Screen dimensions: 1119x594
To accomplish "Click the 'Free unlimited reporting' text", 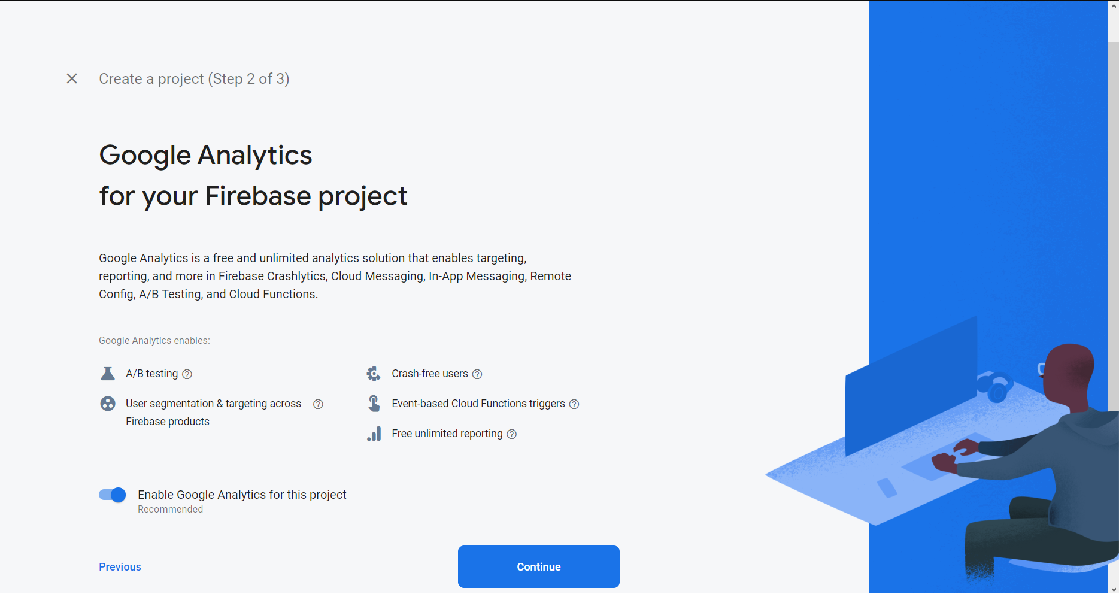I will [x=447, y=434].
